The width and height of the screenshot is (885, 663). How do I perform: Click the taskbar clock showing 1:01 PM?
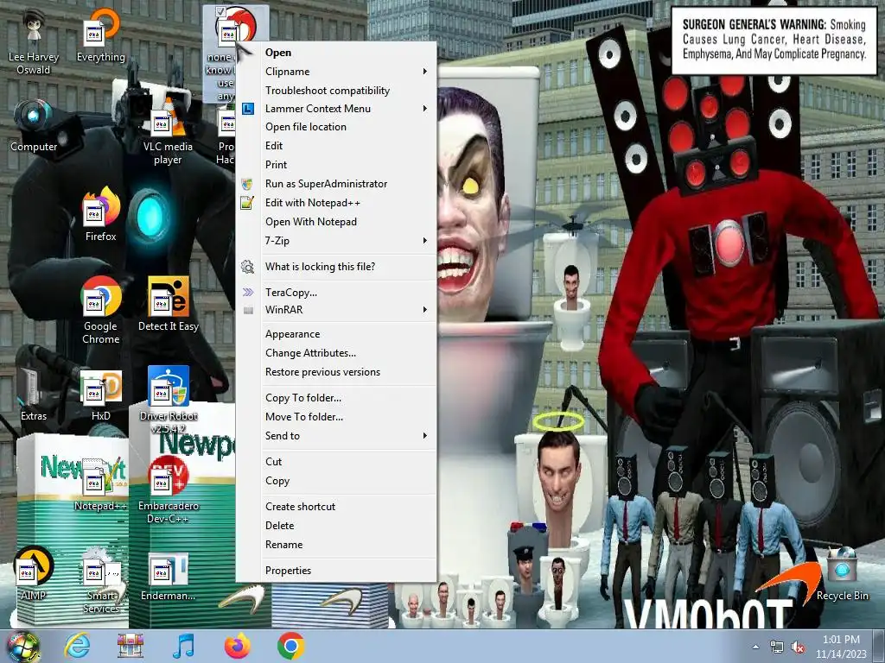click(x=841, y=647)
